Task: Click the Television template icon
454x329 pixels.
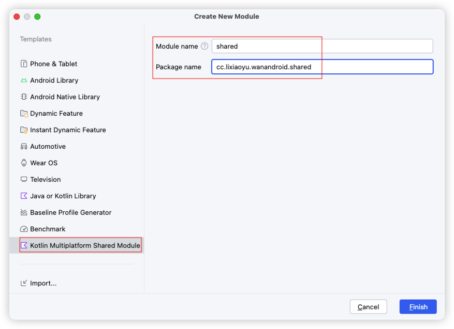Action: (24, 180)
